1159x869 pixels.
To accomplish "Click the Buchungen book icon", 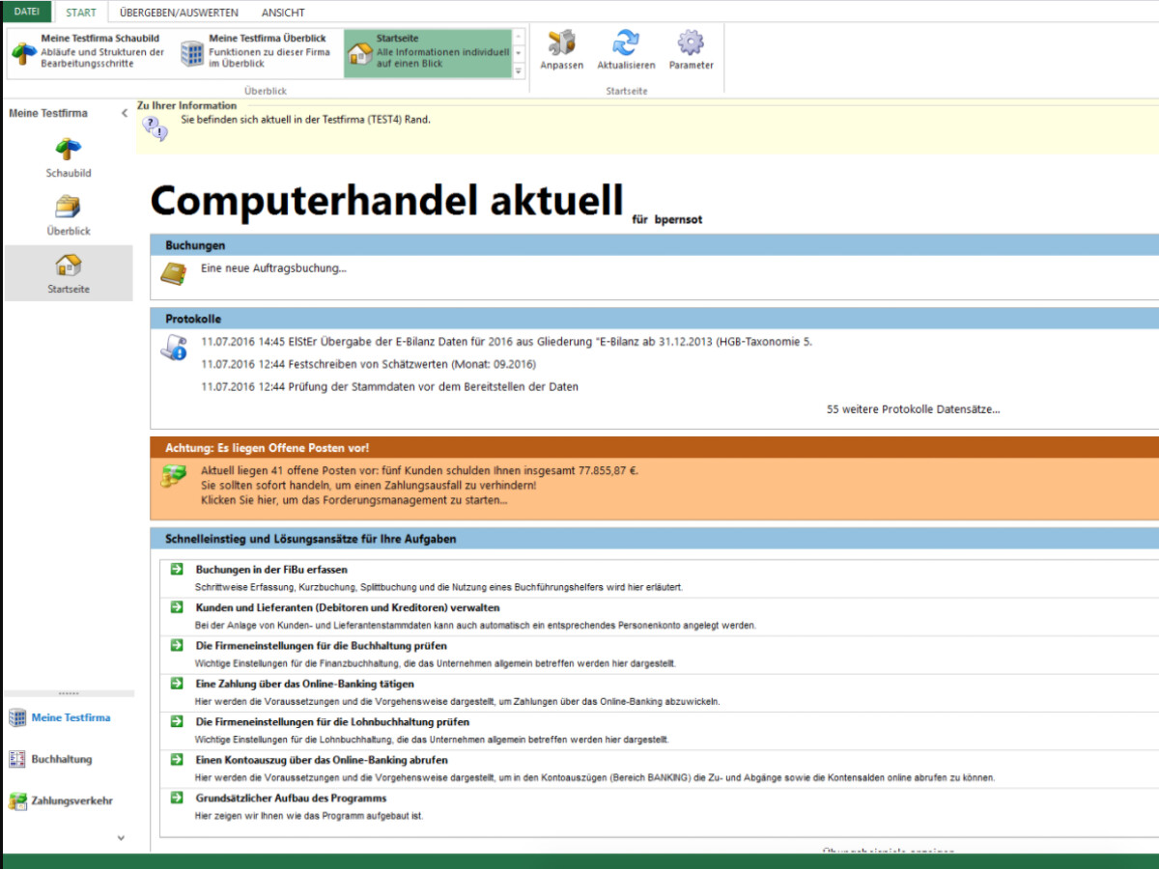I will 173,274.
